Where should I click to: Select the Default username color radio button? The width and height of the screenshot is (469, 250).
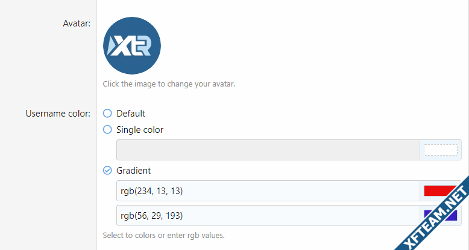(107, 114)
